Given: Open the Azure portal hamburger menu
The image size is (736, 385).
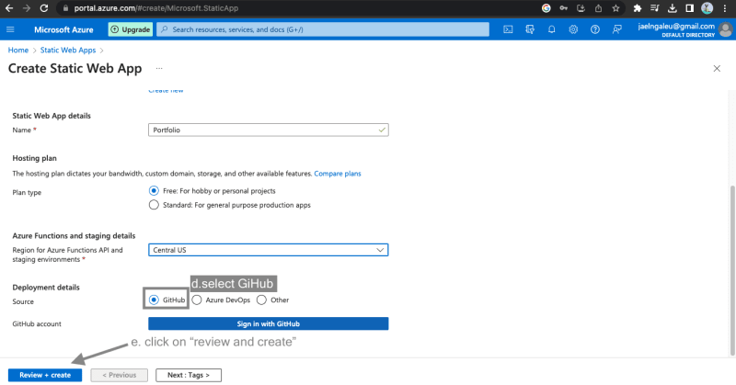Looking at the screenshot, I should click(x=10, y=29).
